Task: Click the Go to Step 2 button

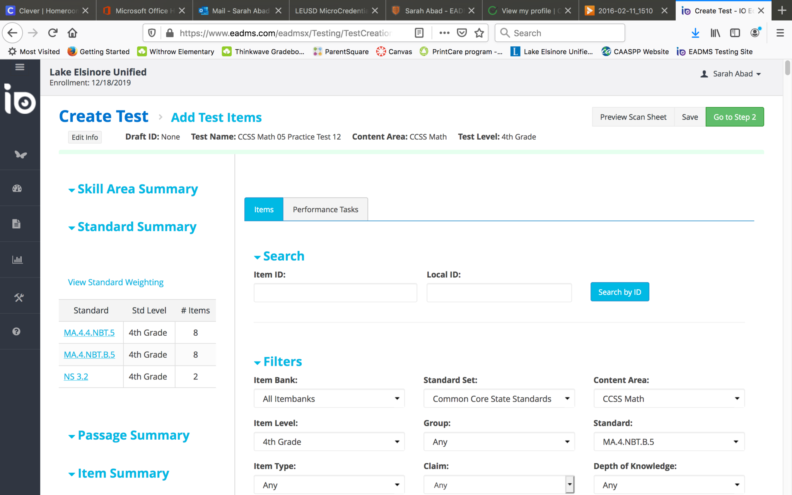Action: [x=734, y=117]
